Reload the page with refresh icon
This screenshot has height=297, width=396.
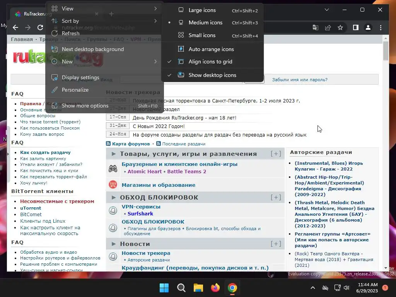(40, 27)
